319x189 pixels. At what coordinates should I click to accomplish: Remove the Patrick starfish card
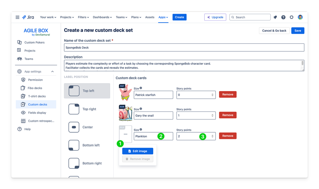tap(228, 94)
